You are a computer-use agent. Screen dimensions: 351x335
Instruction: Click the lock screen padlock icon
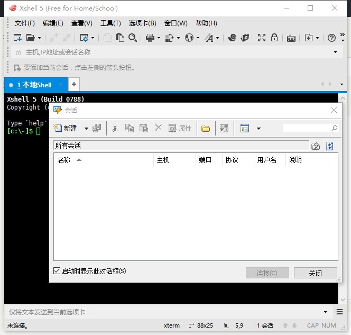click(x=274, y=38)
